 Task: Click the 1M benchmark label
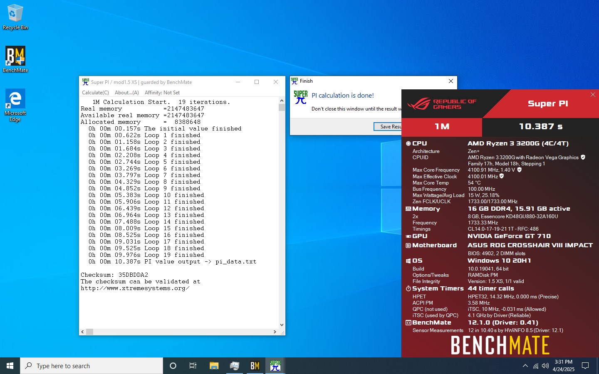(442, 126)
